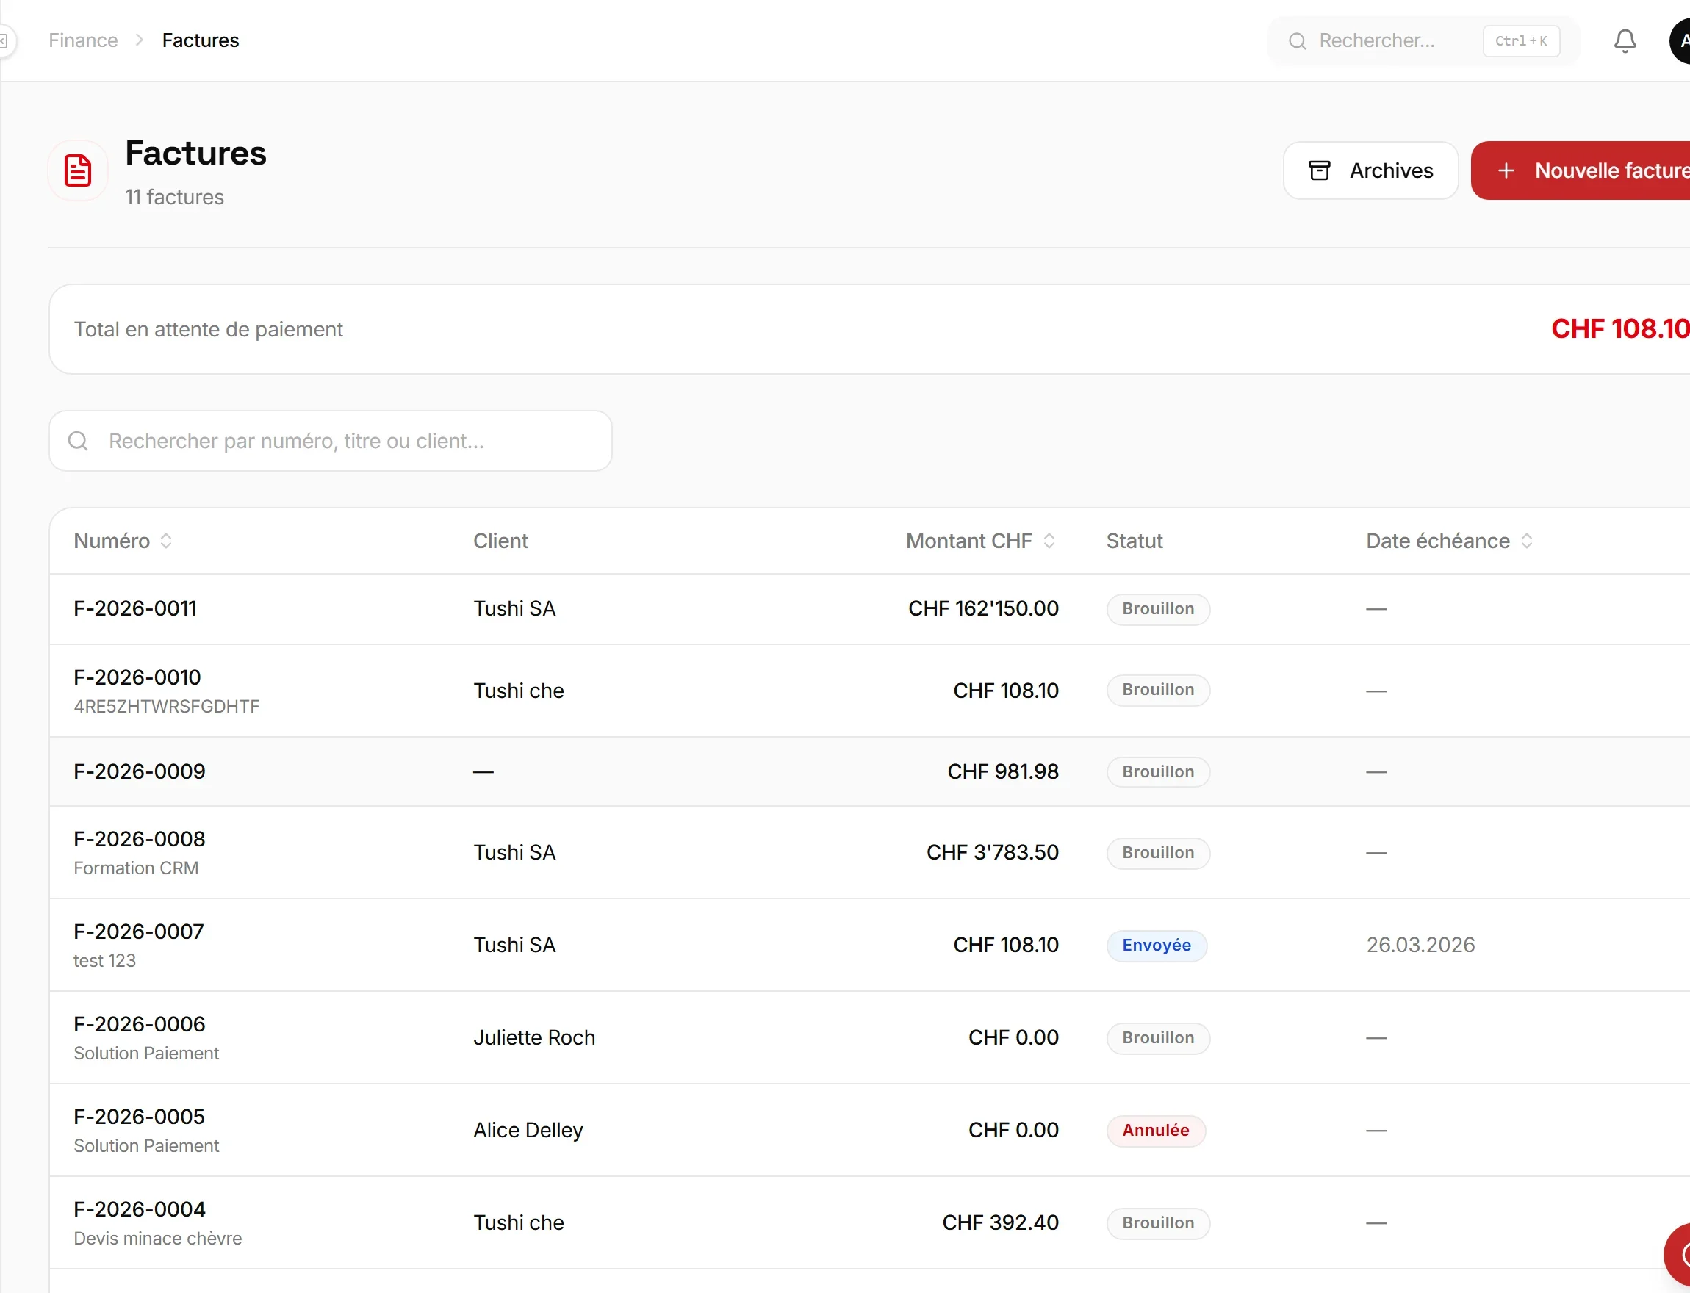Click the amount CHF 392.40

[x=1001, y=1222]
